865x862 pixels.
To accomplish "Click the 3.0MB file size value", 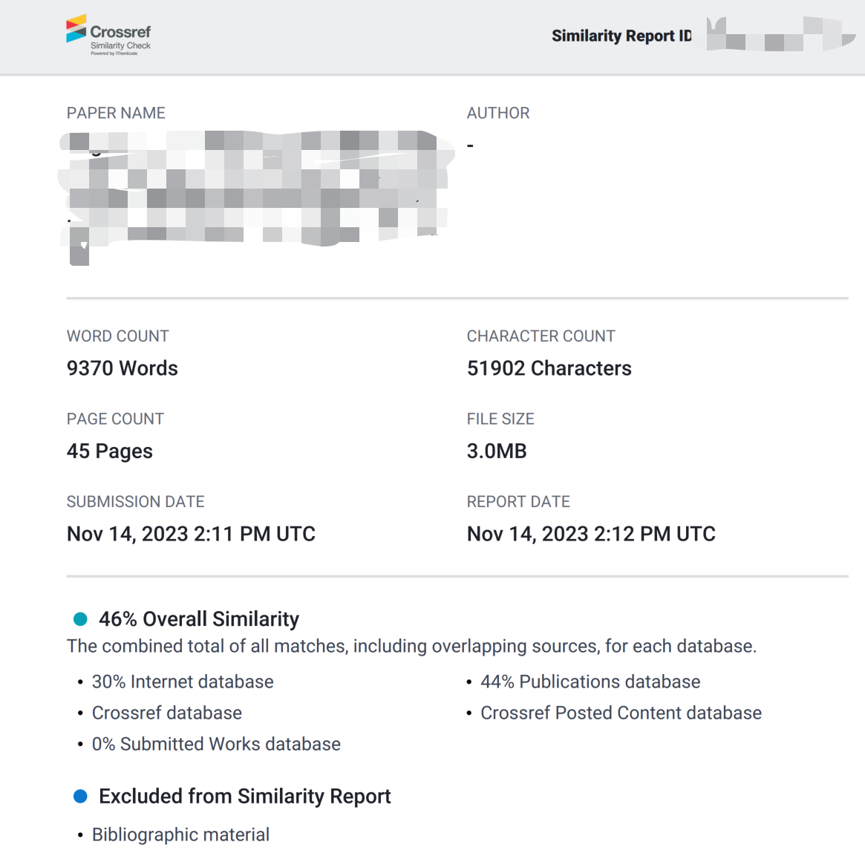I will coord(497,451).
